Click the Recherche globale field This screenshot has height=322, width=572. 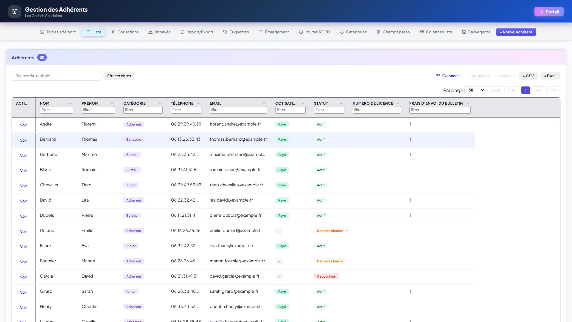click(x=56, y=76)
